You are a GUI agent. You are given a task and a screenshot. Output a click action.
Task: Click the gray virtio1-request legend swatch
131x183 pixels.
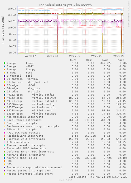point(4,114)
